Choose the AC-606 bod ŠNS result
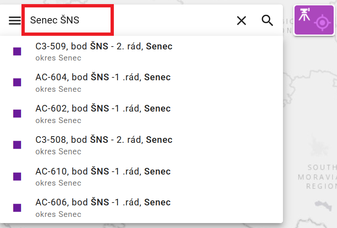The height and width of the screenshot is (228, 337). pos(103,202)
